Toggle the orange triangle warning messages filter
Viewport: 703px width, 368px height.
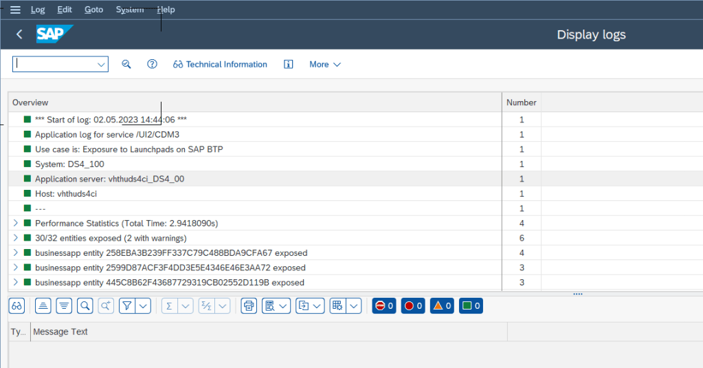[x=442, y=306]
